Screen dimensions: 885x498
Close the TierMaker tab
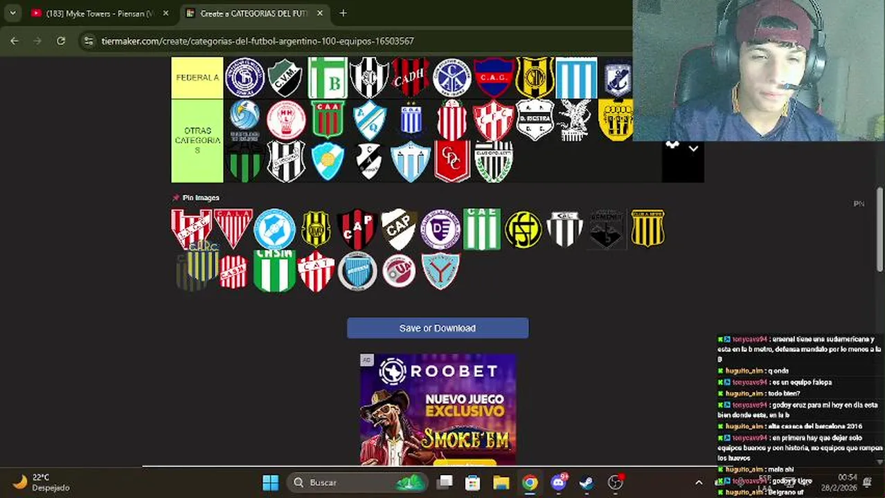coord(321,13)
